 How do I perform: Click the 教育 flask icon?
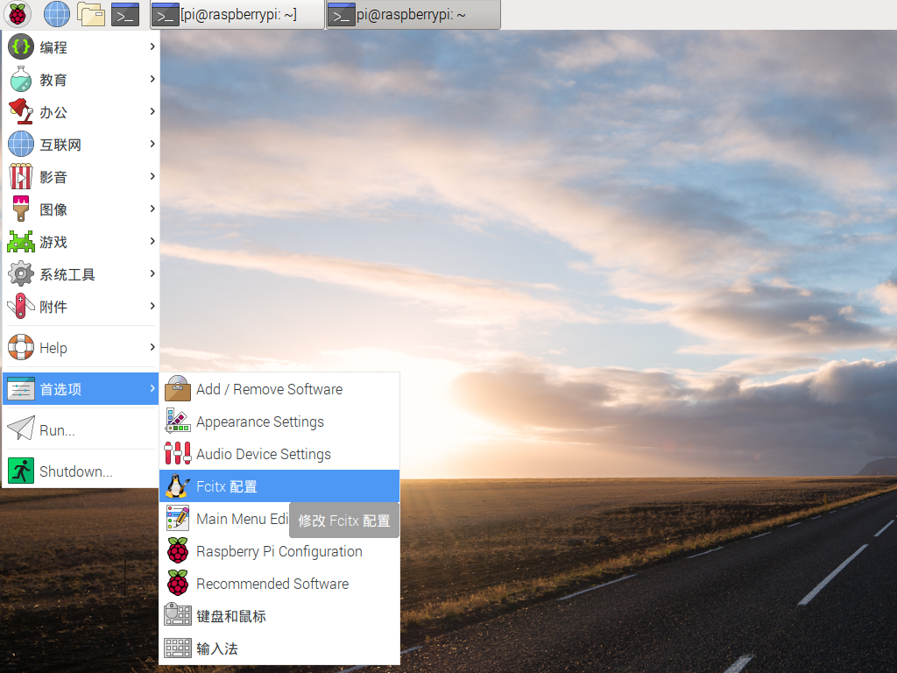point(21,79)
